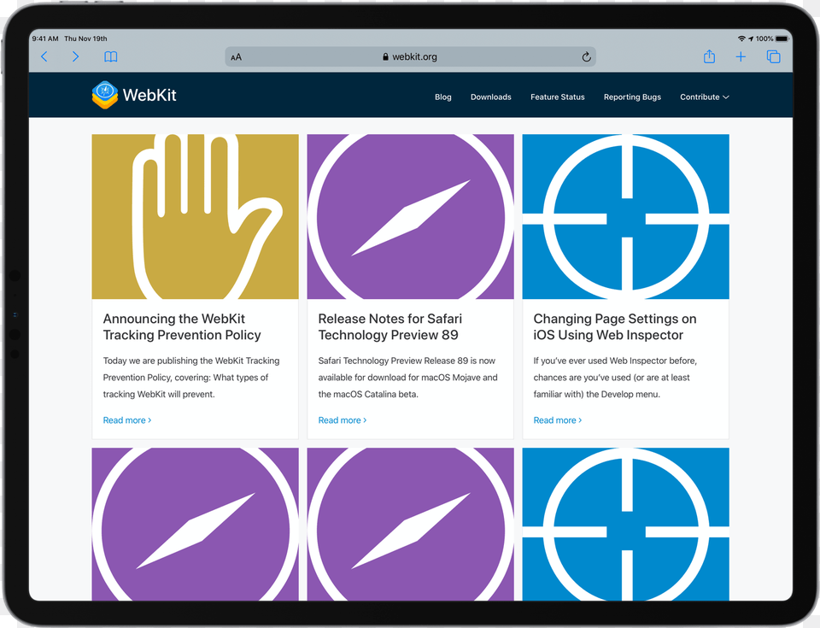Read more on Changing Page Settings article

tap(557, 420)
